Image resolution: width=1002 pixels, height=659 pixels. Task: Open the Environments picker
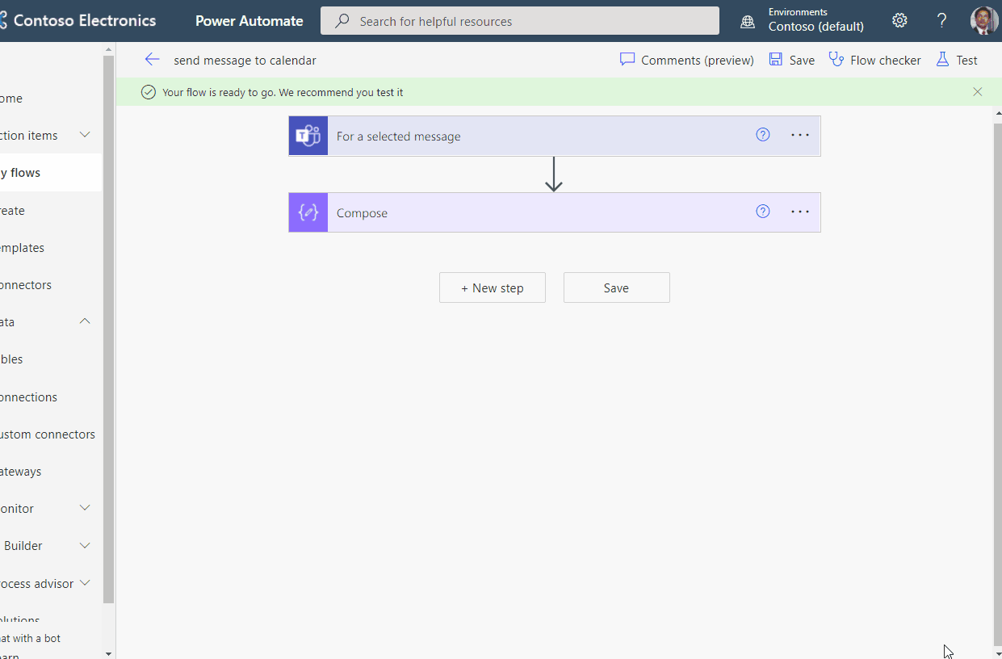(x=815, y=20)
